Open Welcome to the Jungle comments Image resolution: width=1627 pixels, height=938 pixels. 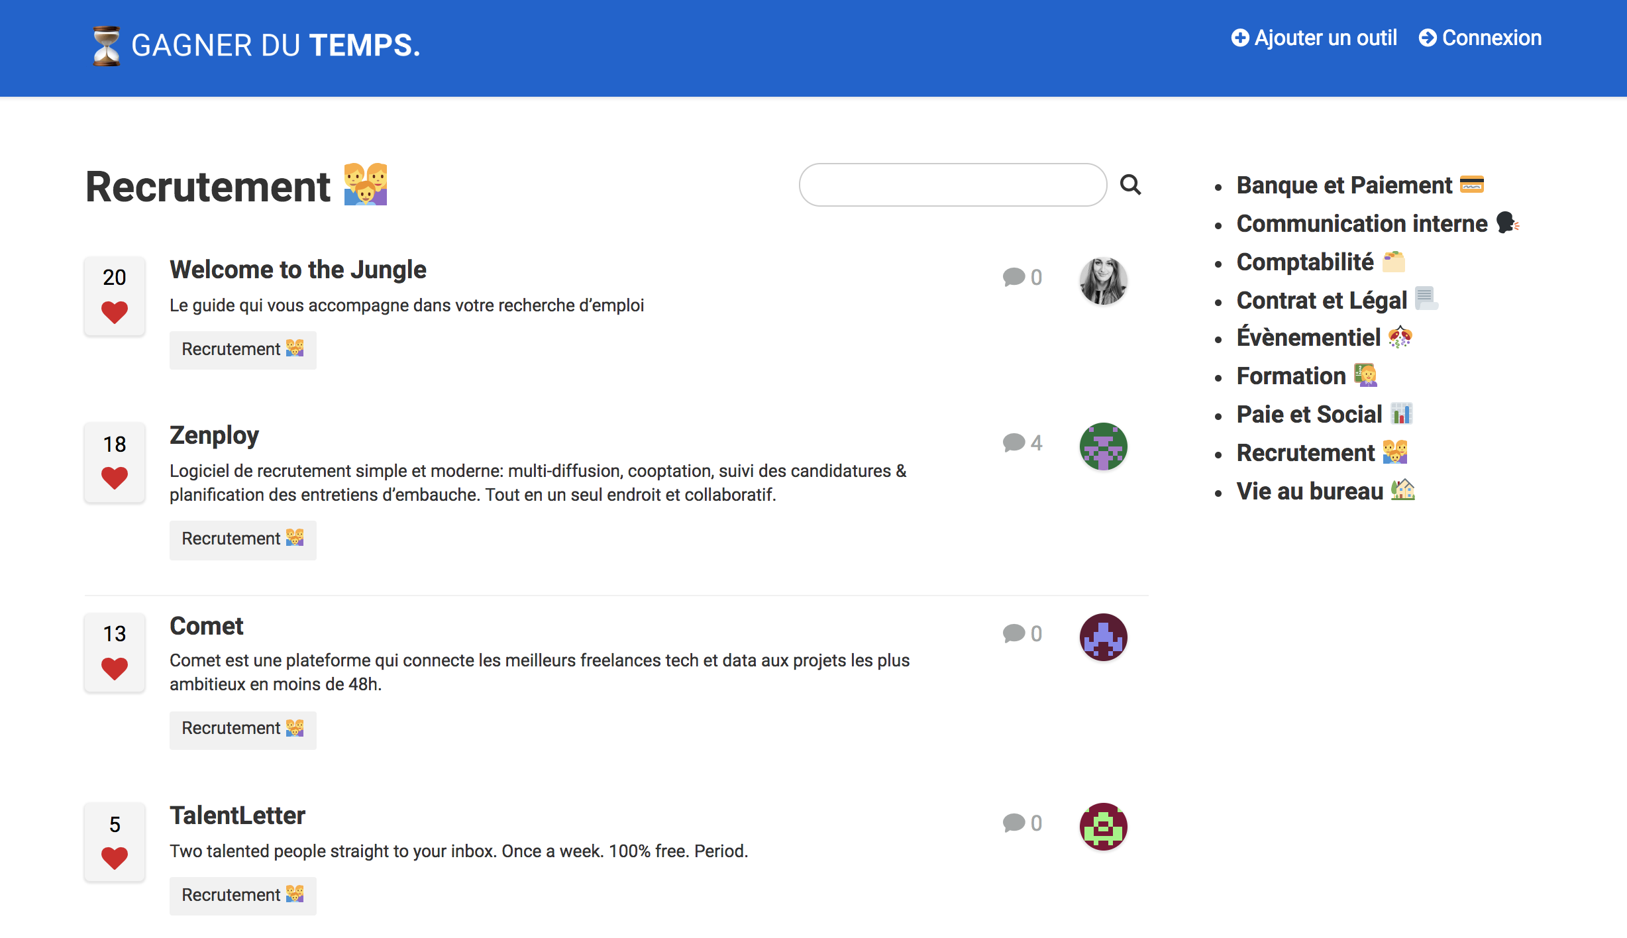click(x=1014, y=277)
